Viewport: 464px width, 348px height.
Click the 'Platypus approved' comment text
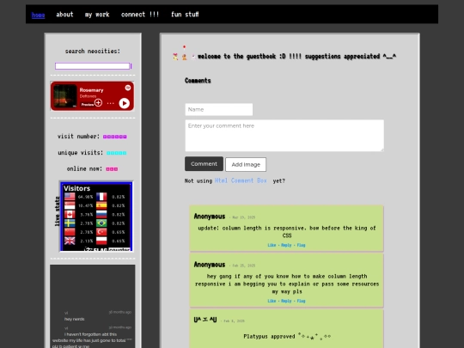pos(287,336)
